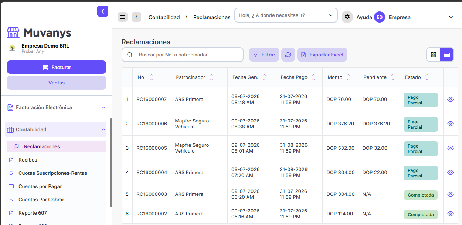The height and width of the screenshot is (225, 462).
Task: Sort table by Estado column
Action: (427, 77)
